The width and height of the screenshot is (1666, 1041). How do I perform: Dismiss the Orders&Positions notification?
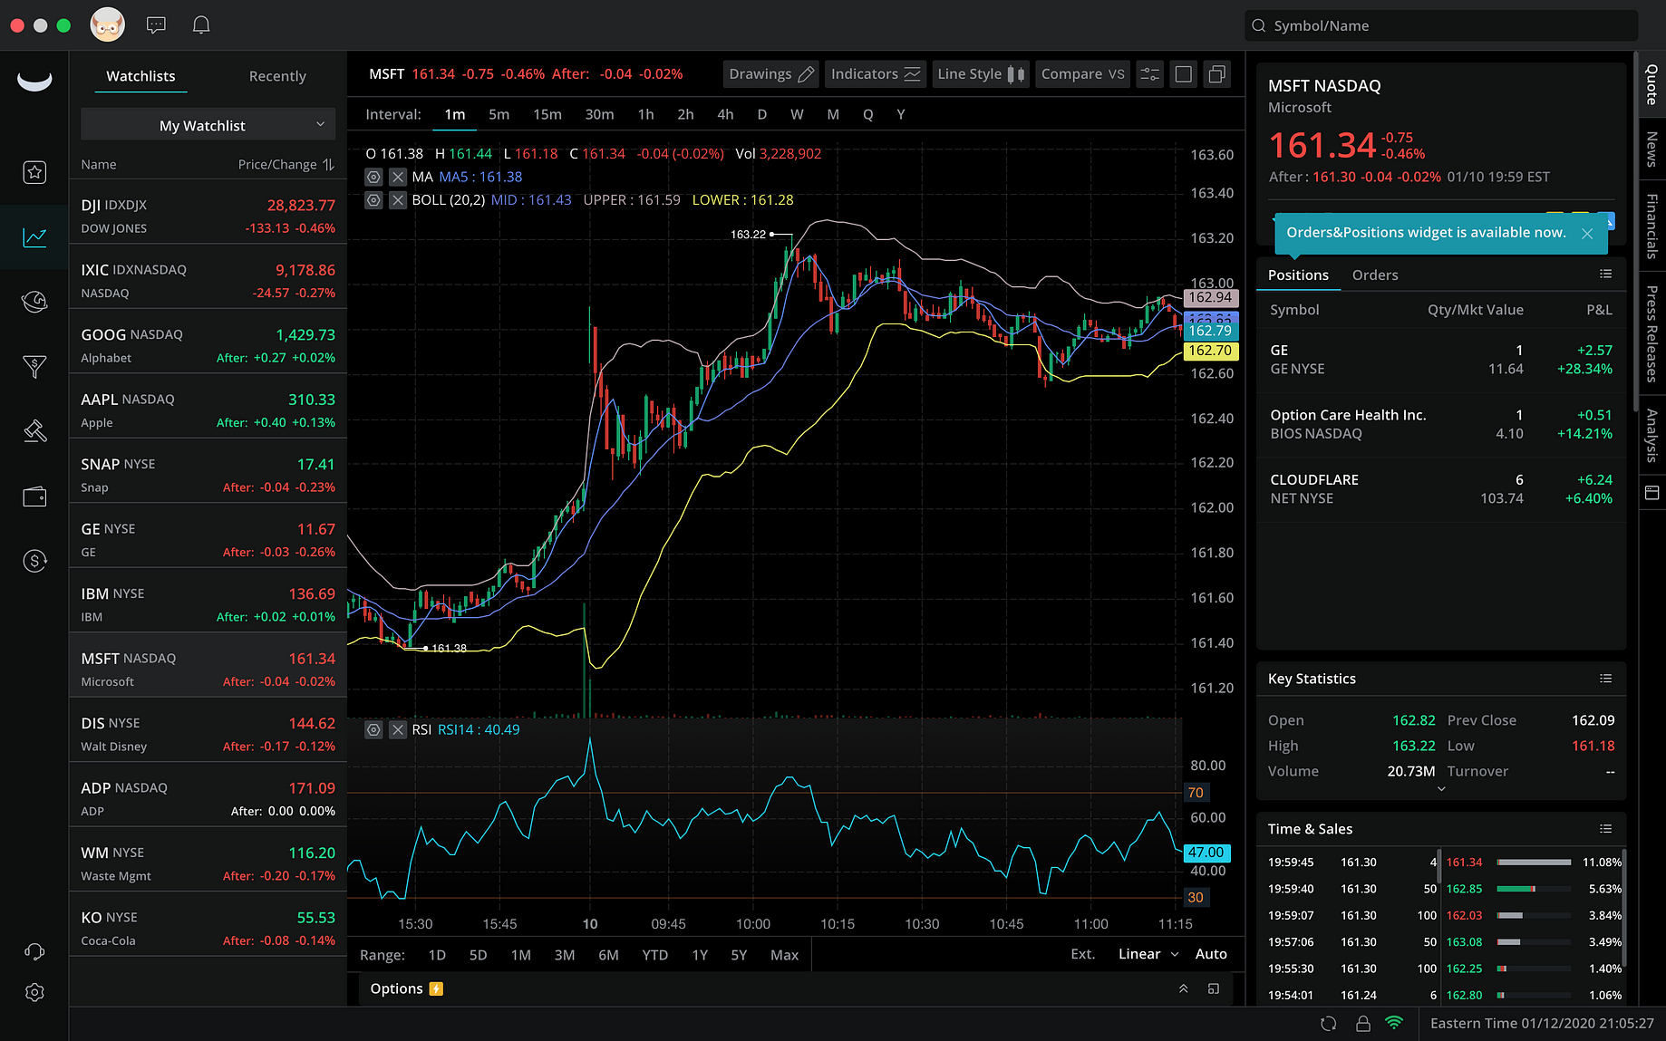1587,234
